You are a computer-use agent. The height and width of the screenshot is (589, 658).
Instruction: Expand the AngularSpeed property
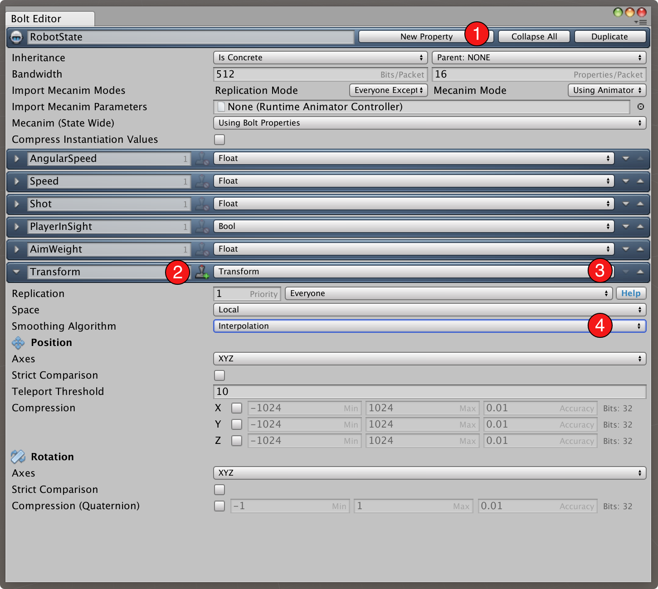[17, 158]
